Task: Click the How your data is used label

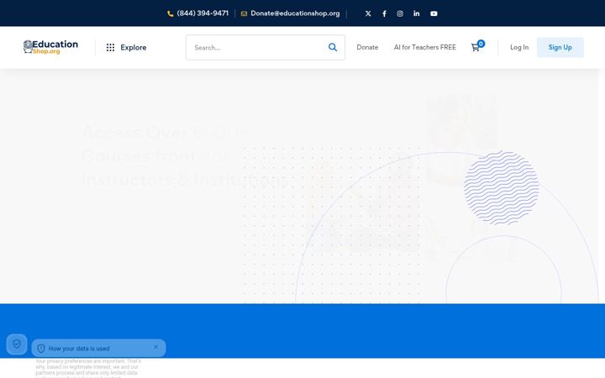Action: pyautogui.click(x=79, y=349)
